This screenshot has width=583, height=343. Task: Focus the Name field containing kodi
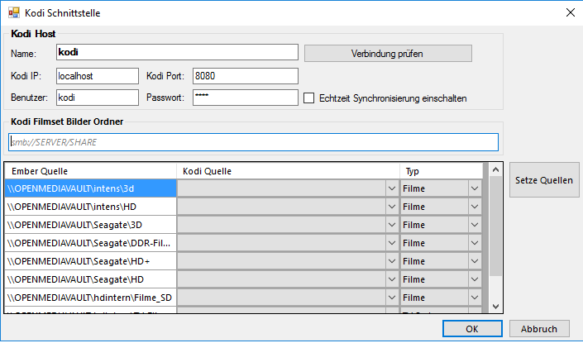click(x=177, y=52)
